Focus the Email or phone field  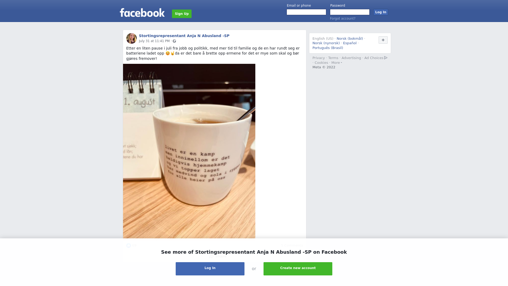pos(306,12)
